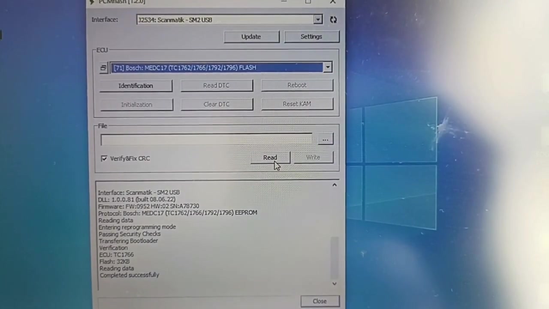549x309 pixels.
Task: Click the Read DTC button
Action: (x=217, y=85)
